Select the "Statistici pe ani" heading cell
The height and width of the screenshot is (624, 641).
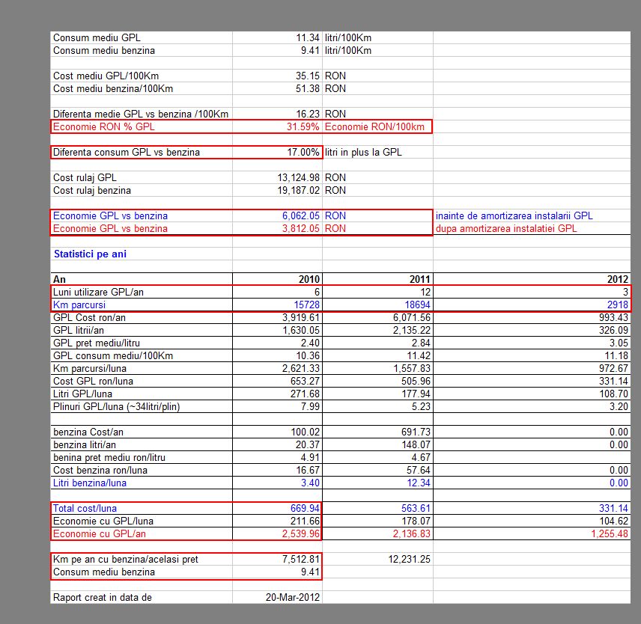90,254
